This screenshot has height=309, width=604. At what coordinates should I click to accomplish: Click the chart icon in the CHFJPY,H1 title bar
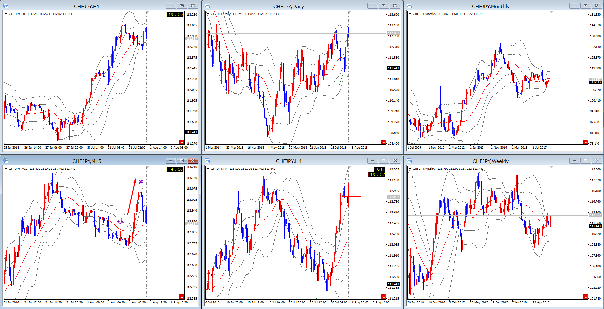click(x=6, y=6)
